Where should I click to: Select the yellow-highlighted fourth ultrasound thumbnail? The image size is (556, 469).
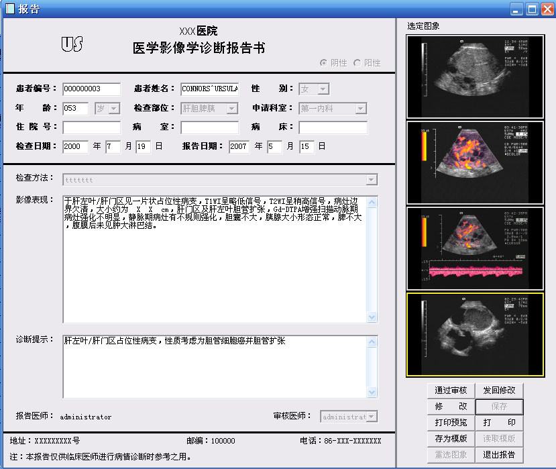[475, 335]
